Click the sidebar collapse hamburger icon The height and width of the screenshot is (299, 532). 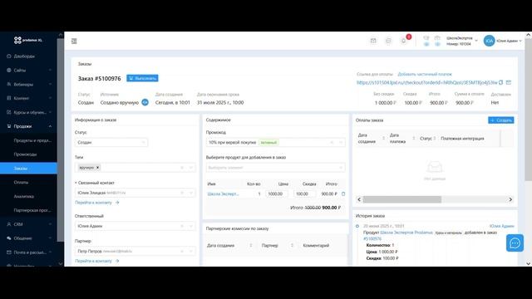[x=74, y=41]
